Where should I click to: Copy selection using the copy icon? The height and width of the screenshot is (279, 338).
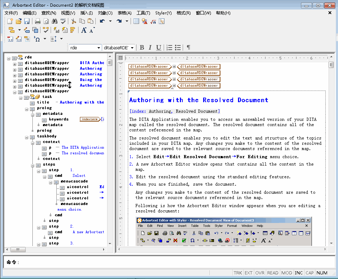[82, 21]
